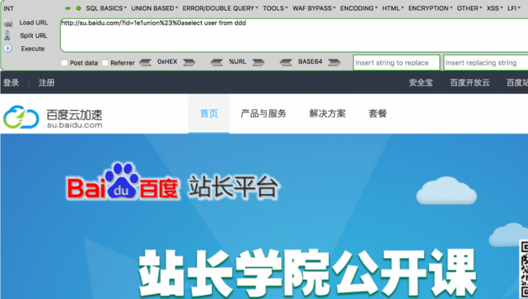Click the 注册 register link

[46, 83]
